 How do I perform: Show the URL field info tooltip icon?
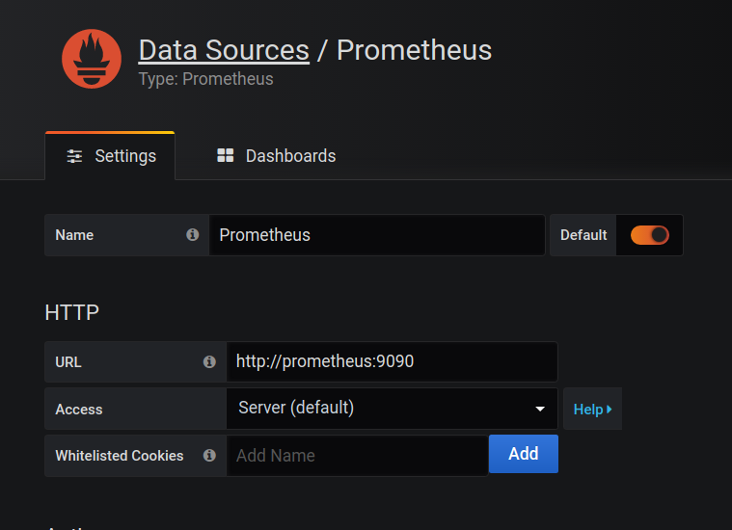tap(209, 362)
